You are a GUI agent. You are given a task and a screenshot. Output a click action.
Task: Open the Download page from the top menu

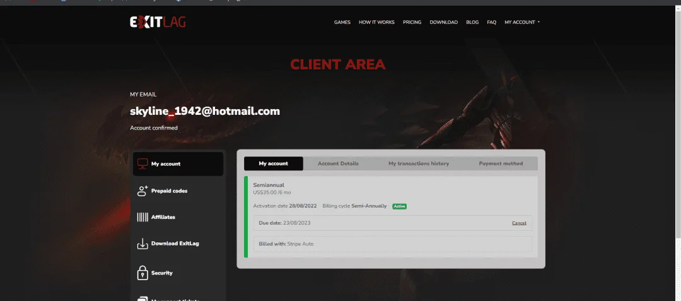(x=443, y=22)
